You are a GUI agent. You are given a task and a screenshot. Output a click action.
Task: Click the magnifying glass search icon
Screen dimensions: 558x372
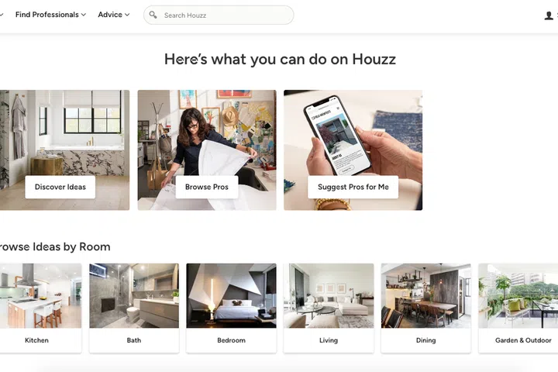(153, 15)
